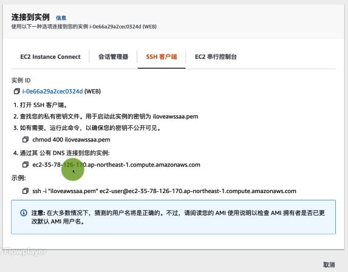Click step 2 mentioning iloveawssaa.pem key file
The height and width of the screenshot is (272, 348).
point(106,117)
